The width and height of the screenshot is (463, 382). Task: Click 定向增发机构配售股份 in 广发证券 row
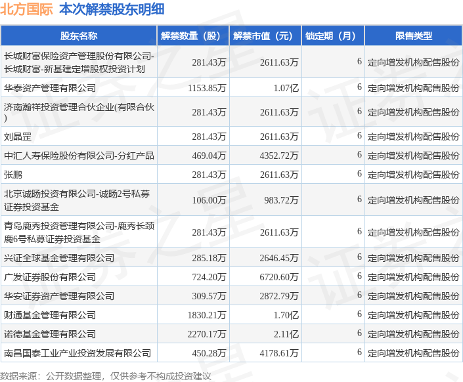413,277
